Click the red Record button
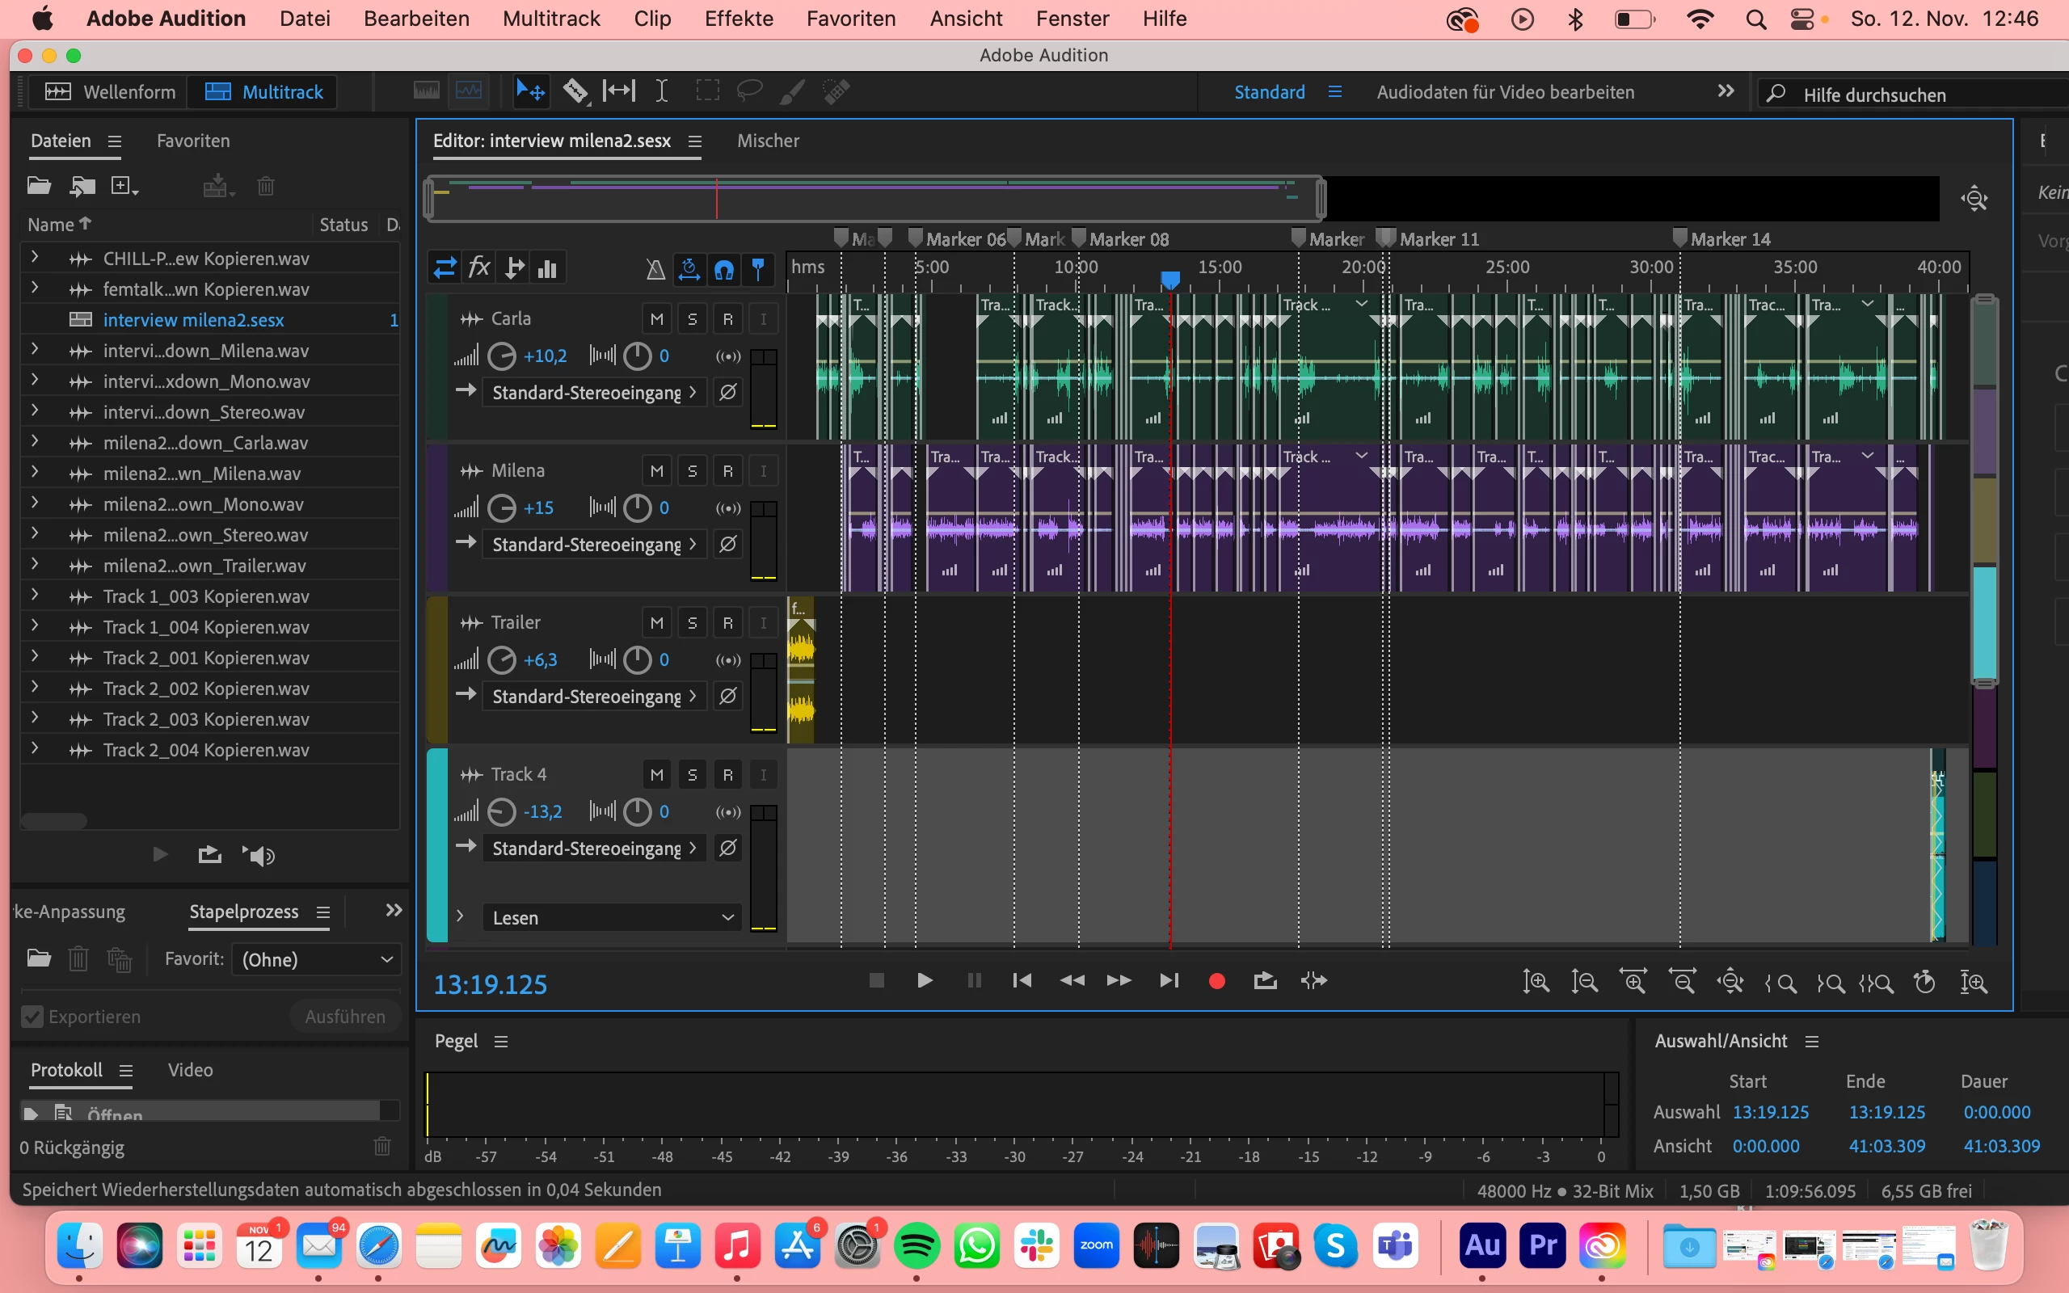The height and width of the screenshot is (1293, 2069). pos(1216,981)
